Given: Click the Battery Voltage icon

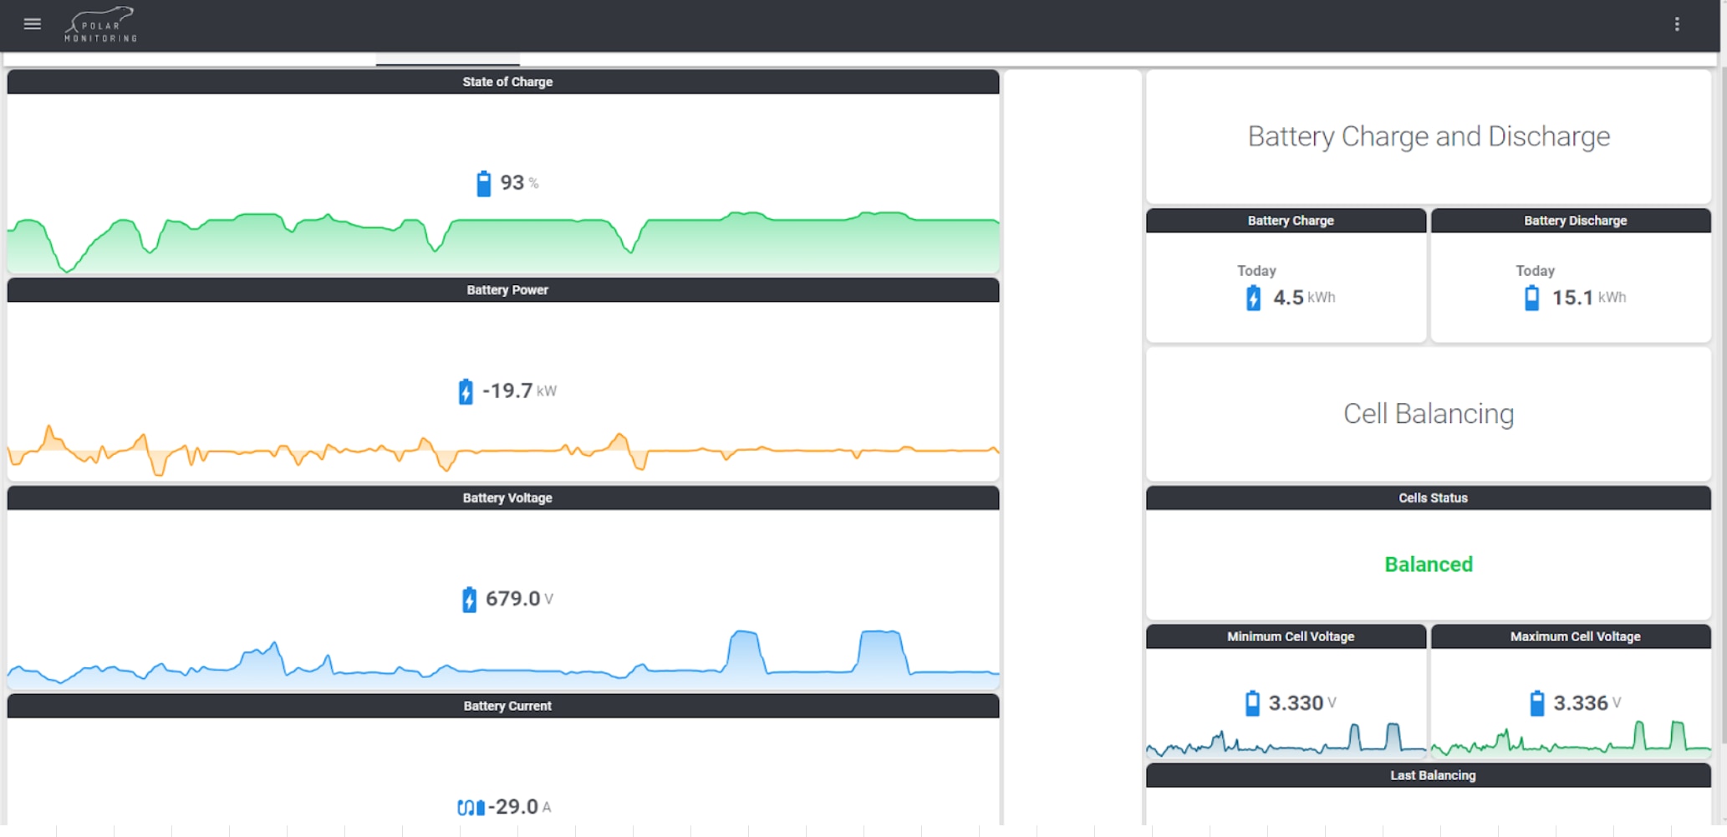Looking at the screenshot, I should click(469, 600).
